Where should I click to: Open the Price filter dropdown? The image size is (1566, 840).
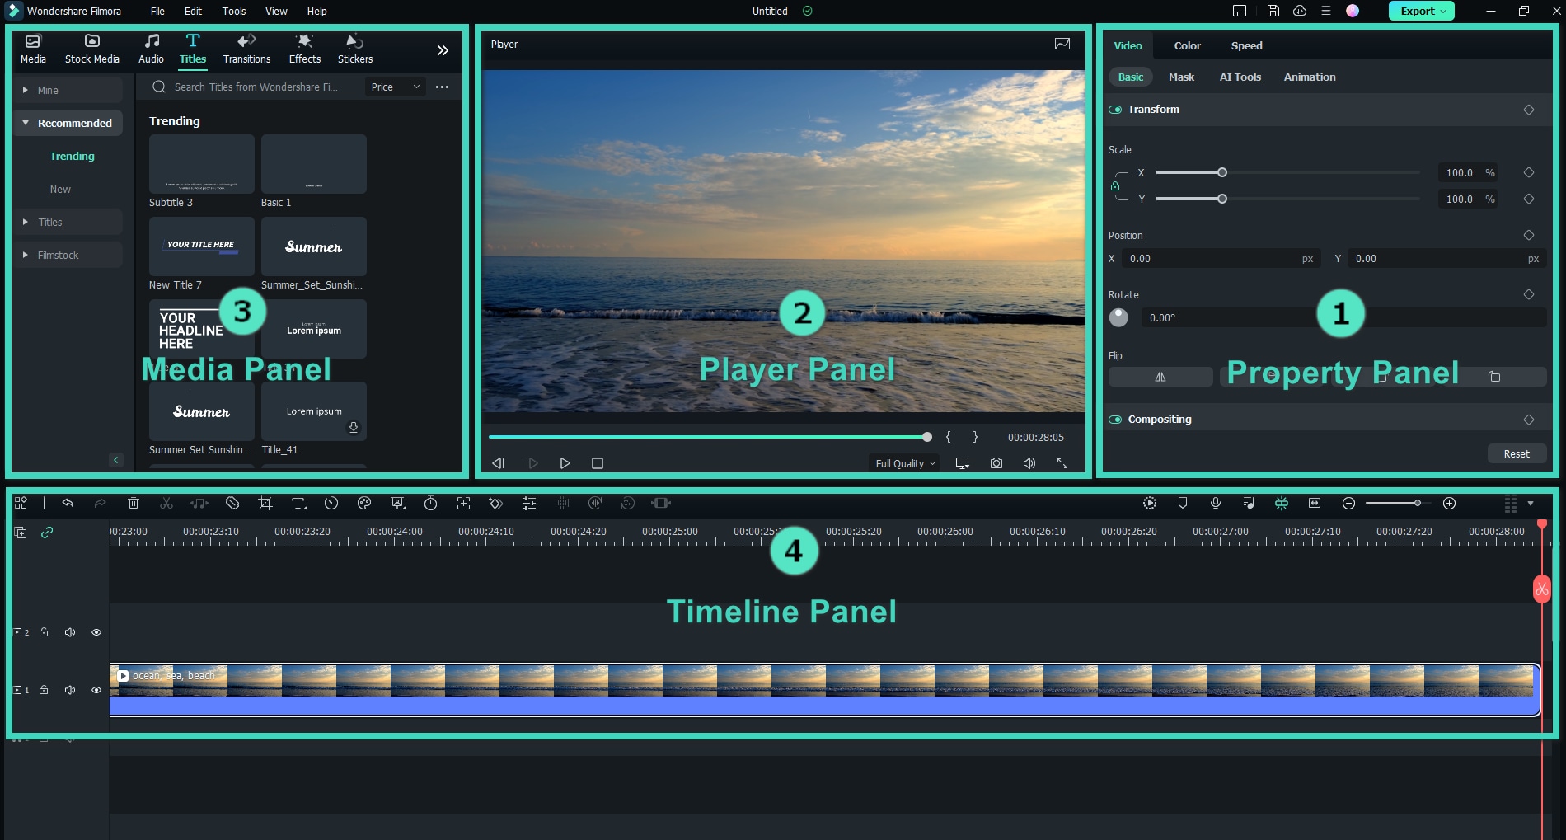tap(395, 87)
